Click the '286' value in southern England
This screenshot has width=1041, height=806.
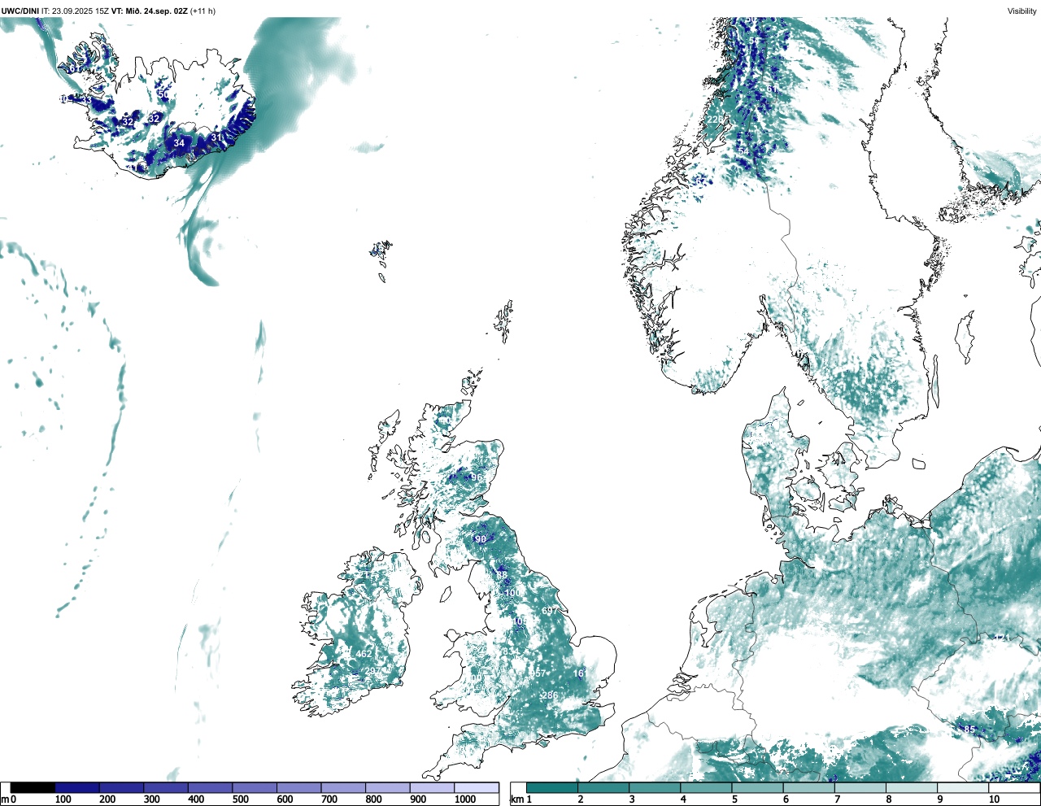[551, 695]
